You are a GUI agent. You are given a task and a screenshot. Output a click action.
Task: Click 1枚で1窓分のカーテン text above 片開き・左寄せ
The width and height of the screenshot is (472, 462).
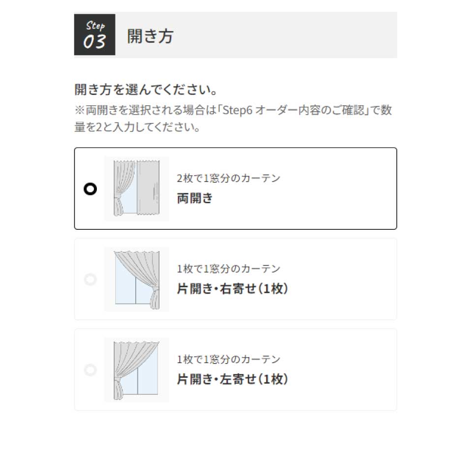click(x=229, y=359)
